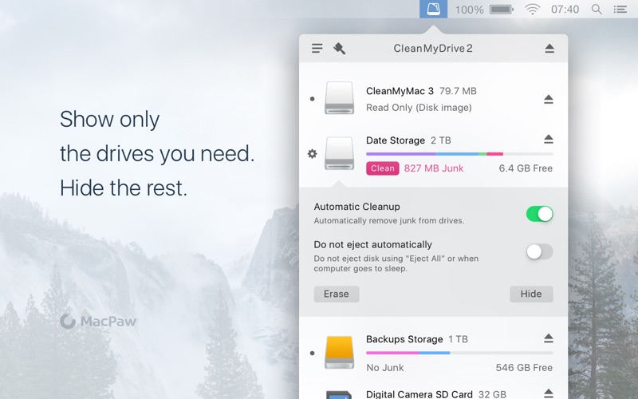Click the Date Storage drive name
Screen dimensions: 638x399
[395, 140]
